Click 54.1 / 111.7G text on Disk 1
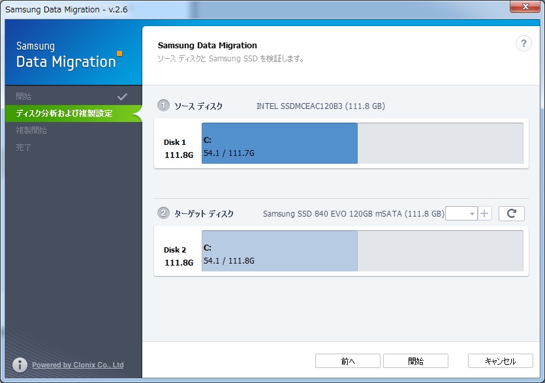Viewport: 545px width, 383px height. coord(228,153)
